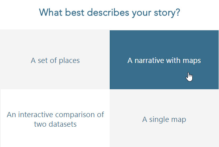Click the 'two datasets' text line
The width and height of the screenshot is (219, 147).
[x=55, y=124]
